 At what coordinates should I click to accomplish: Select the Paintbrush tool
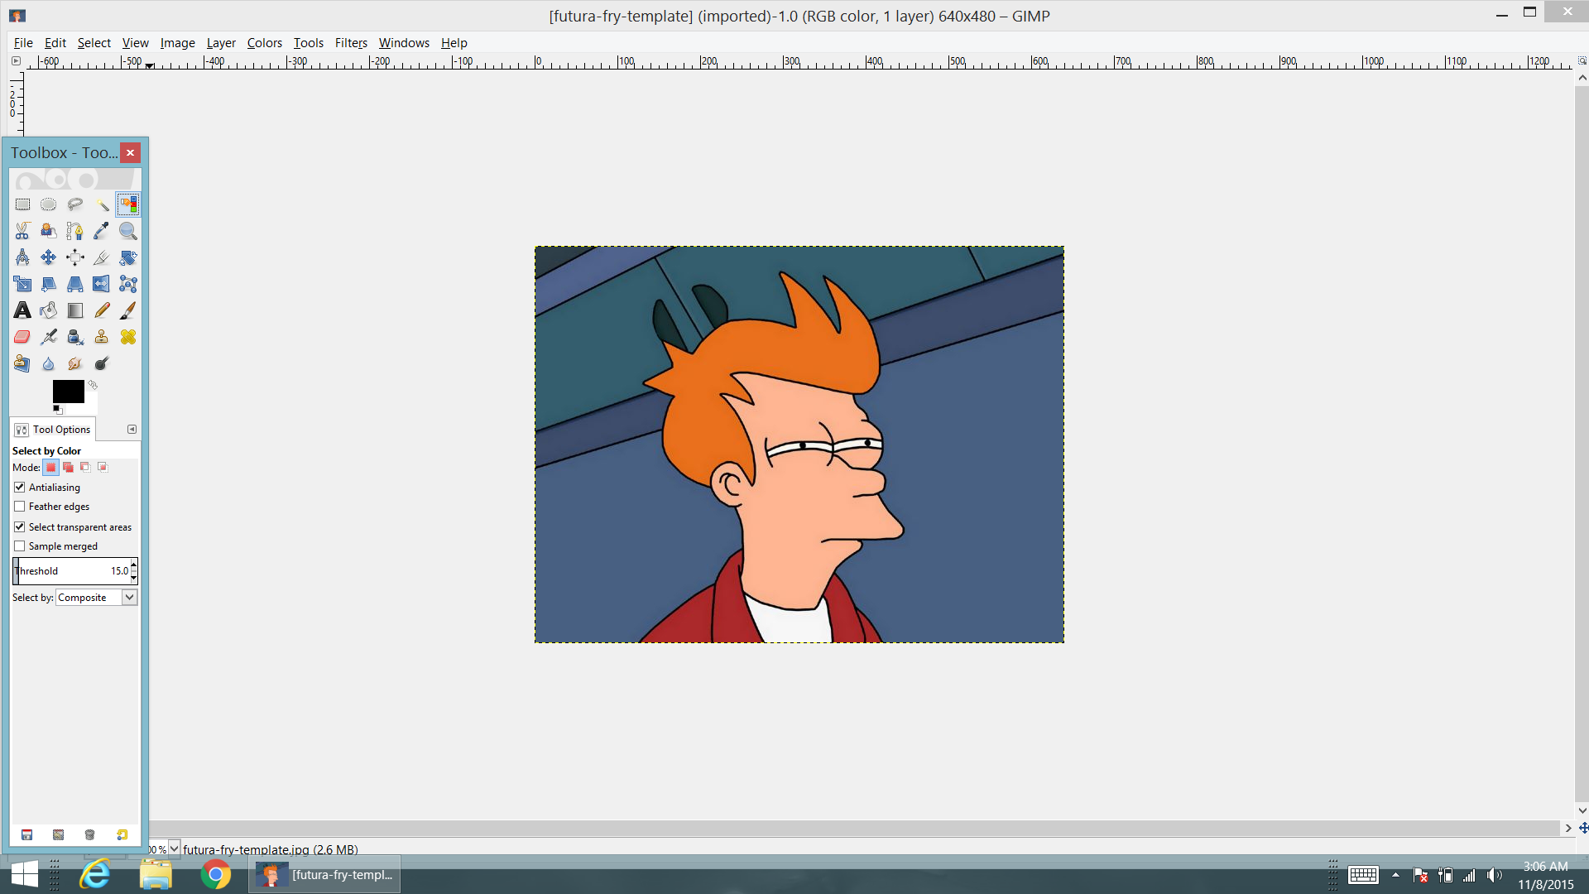(x=128, y=310)
